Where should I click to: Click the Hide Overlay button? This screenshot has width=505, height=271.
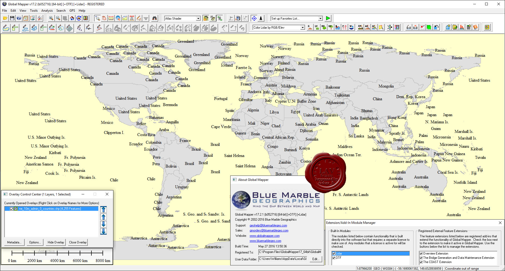click(56, 242)
